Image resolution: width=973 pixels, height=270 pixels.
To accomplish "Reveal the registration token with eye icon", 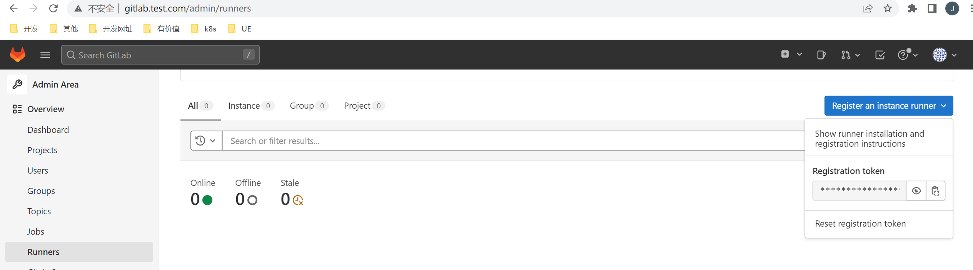I will pyautogui.click(x=916, y=190).
